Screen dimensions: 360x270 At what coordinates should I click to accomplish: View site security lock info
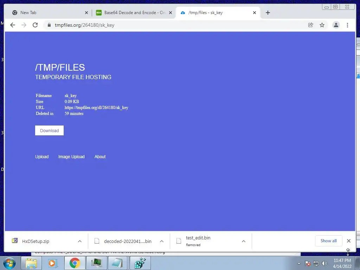(49, 25)
